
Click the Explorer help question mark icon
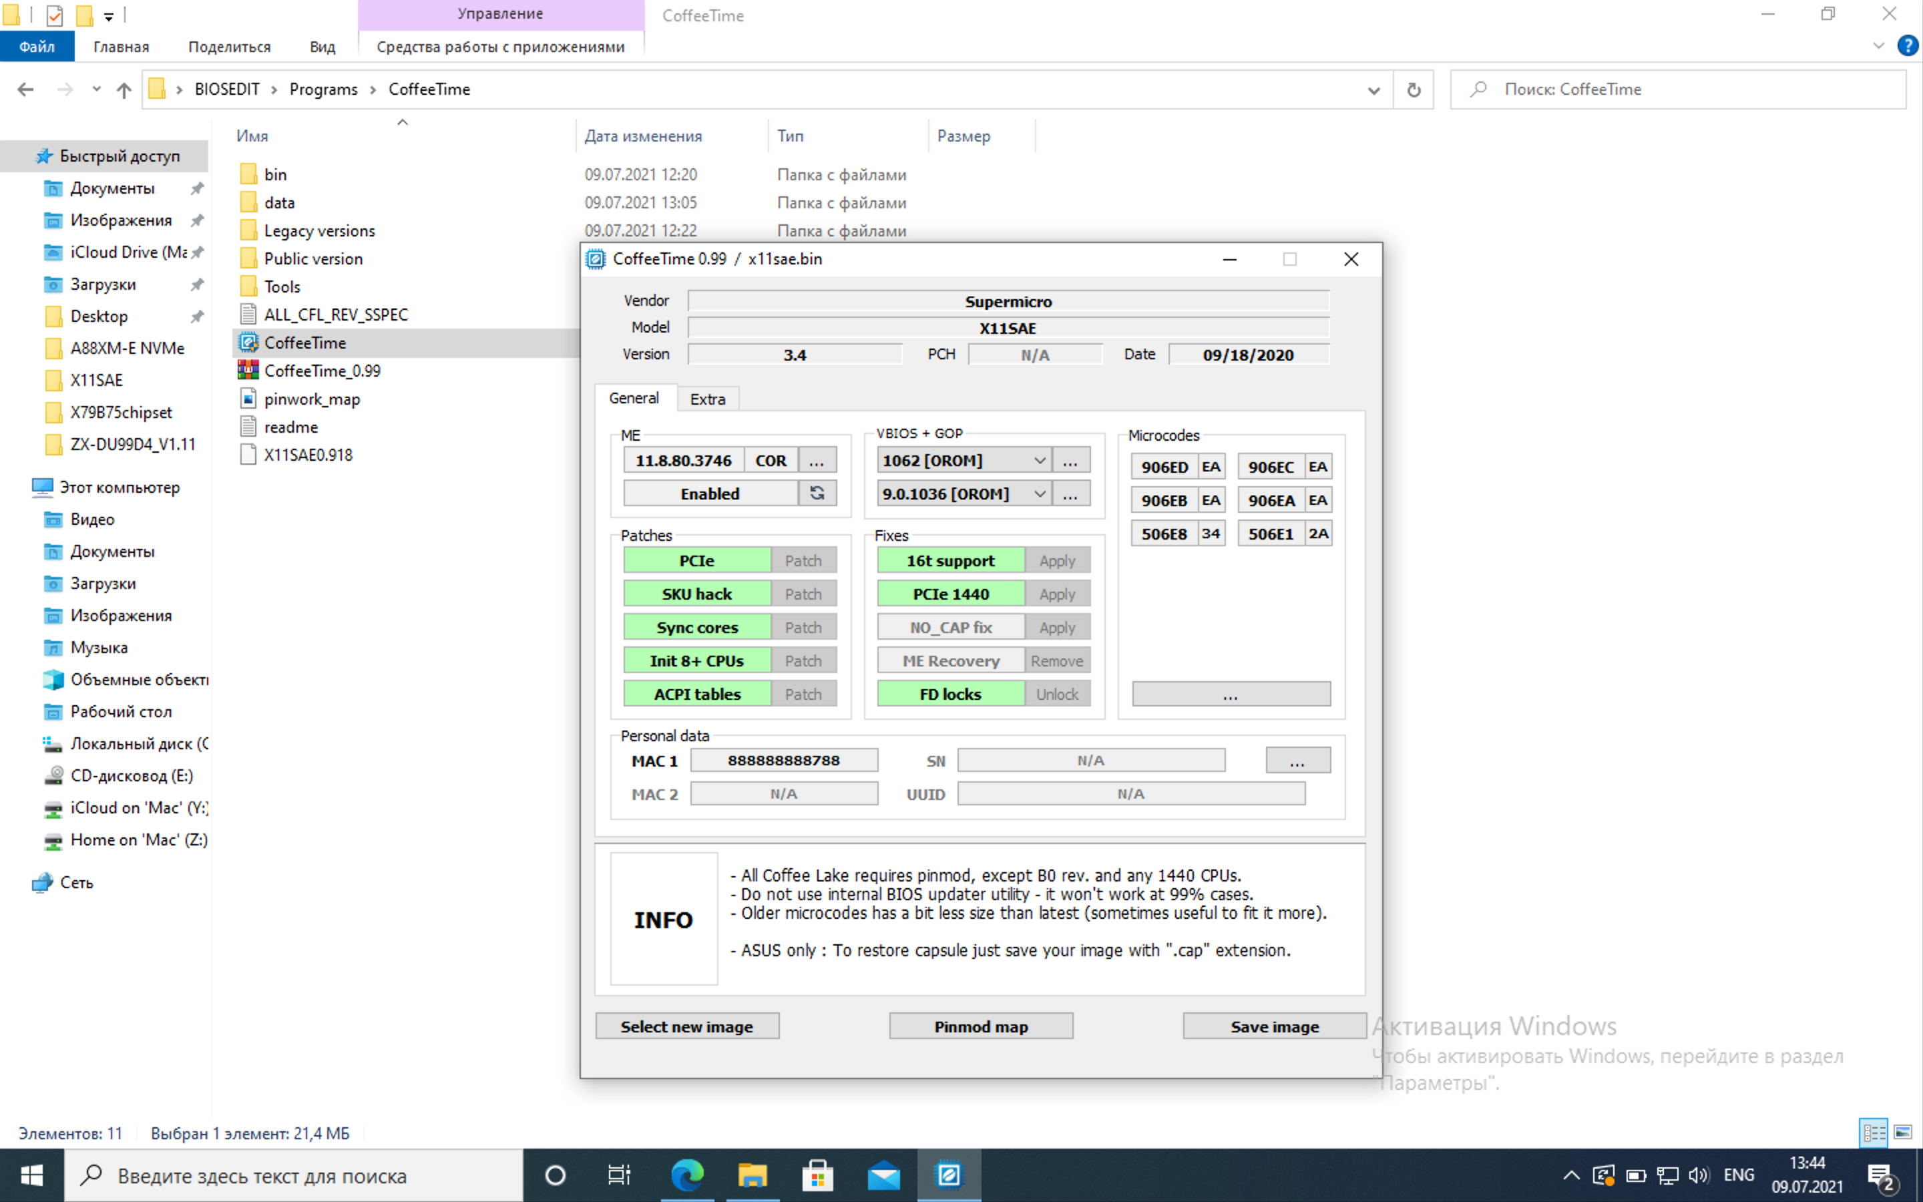[x=1907, y=46]
